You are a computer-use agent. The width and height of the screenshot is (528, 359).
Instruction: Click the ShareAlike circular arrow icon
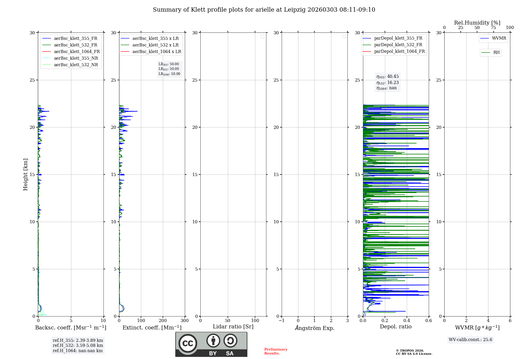pyautogui.click(x=230, y=341)
